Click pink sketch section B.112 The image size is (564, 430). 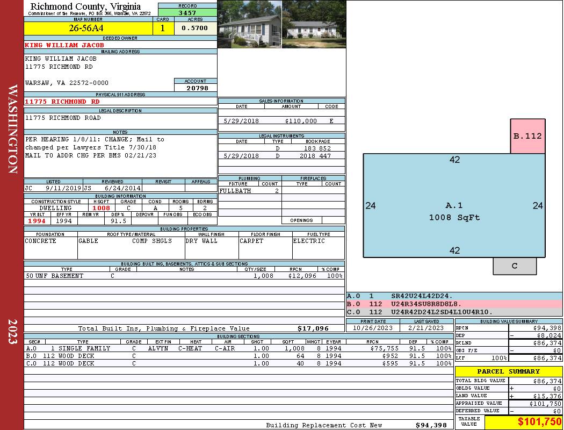click(x=527, y=136)
